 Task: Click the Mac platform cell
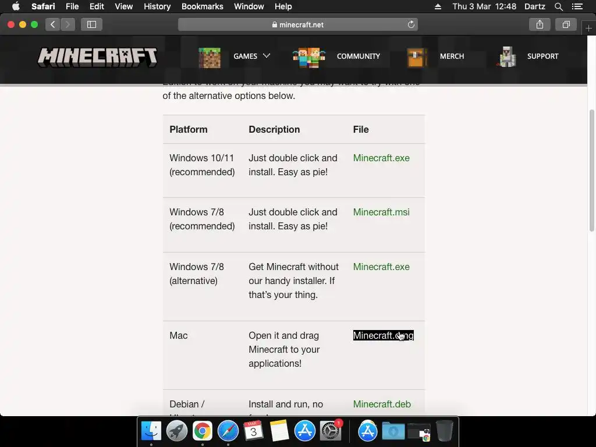click(179, 335)
